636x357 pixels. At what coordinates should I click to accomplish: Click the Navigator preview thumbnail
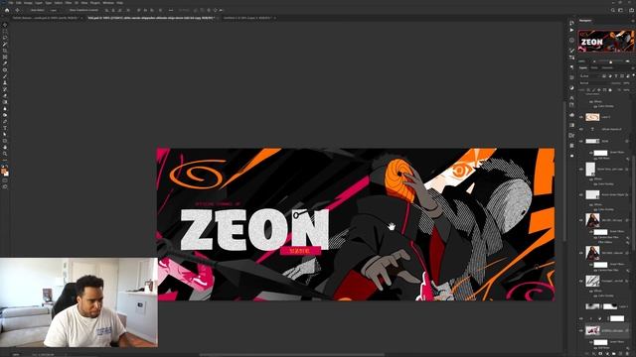pos(606,41)
